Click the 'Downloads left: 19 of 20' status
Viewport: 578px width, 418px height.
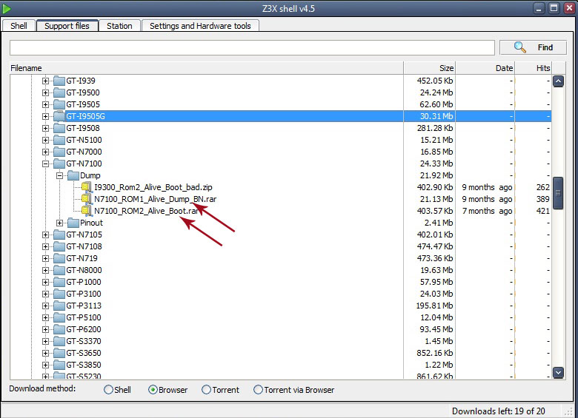[499, 411]
